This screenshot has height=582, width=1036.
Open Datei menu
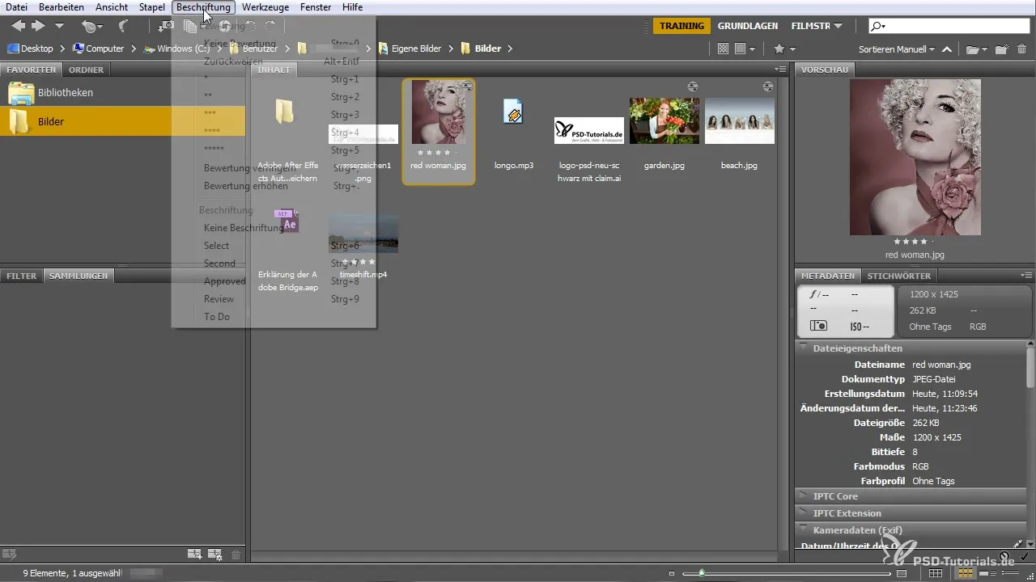pyautogui.click(x=16, y=7)
